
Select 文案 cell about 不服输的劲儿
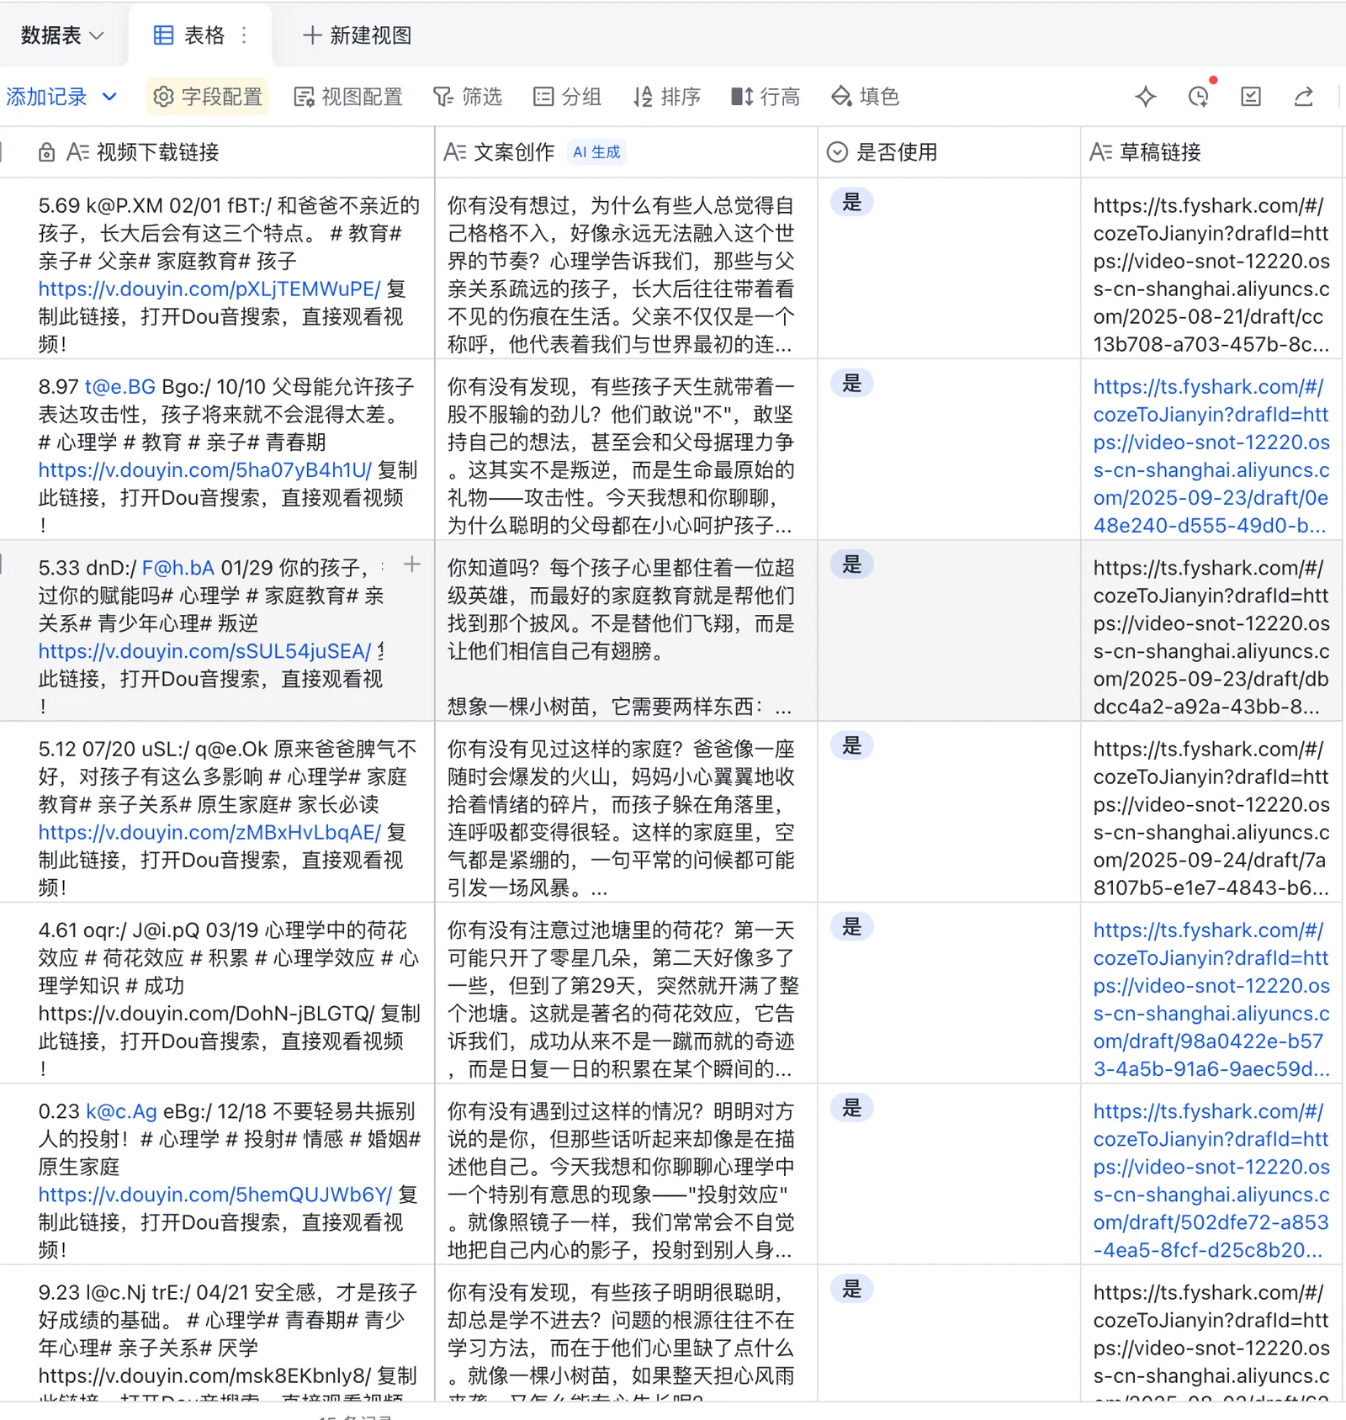tap(626, 449)
